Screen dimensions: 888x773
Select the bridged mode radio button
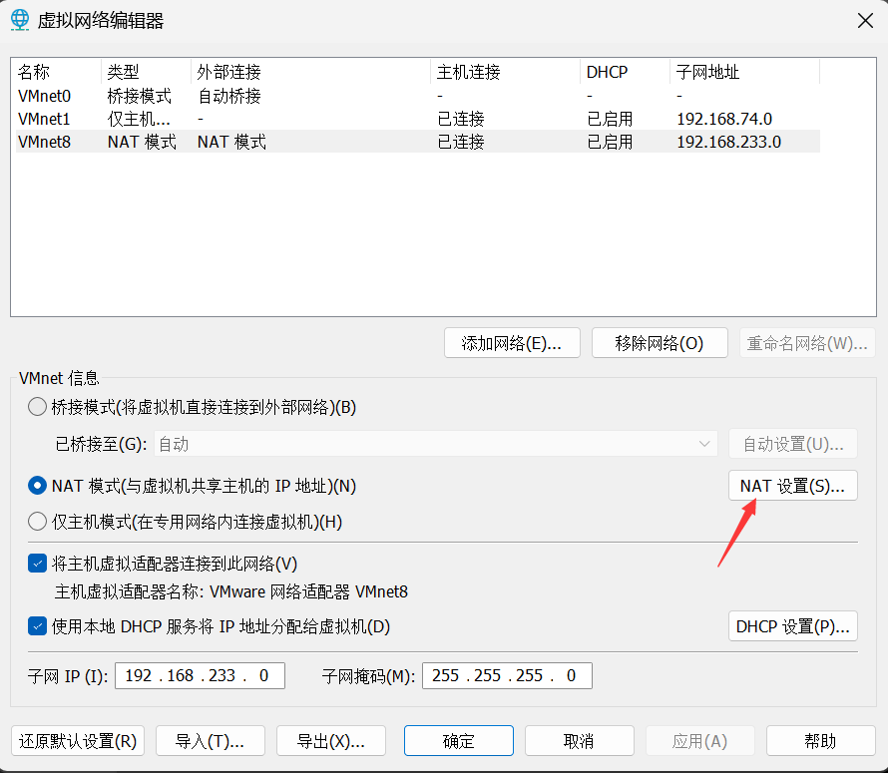pyautogui.click(x=37, y=407)
